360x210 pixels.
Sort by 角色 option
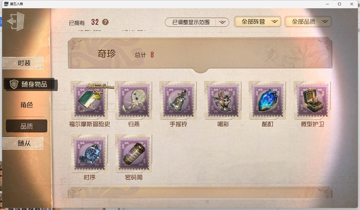(27, 105)
